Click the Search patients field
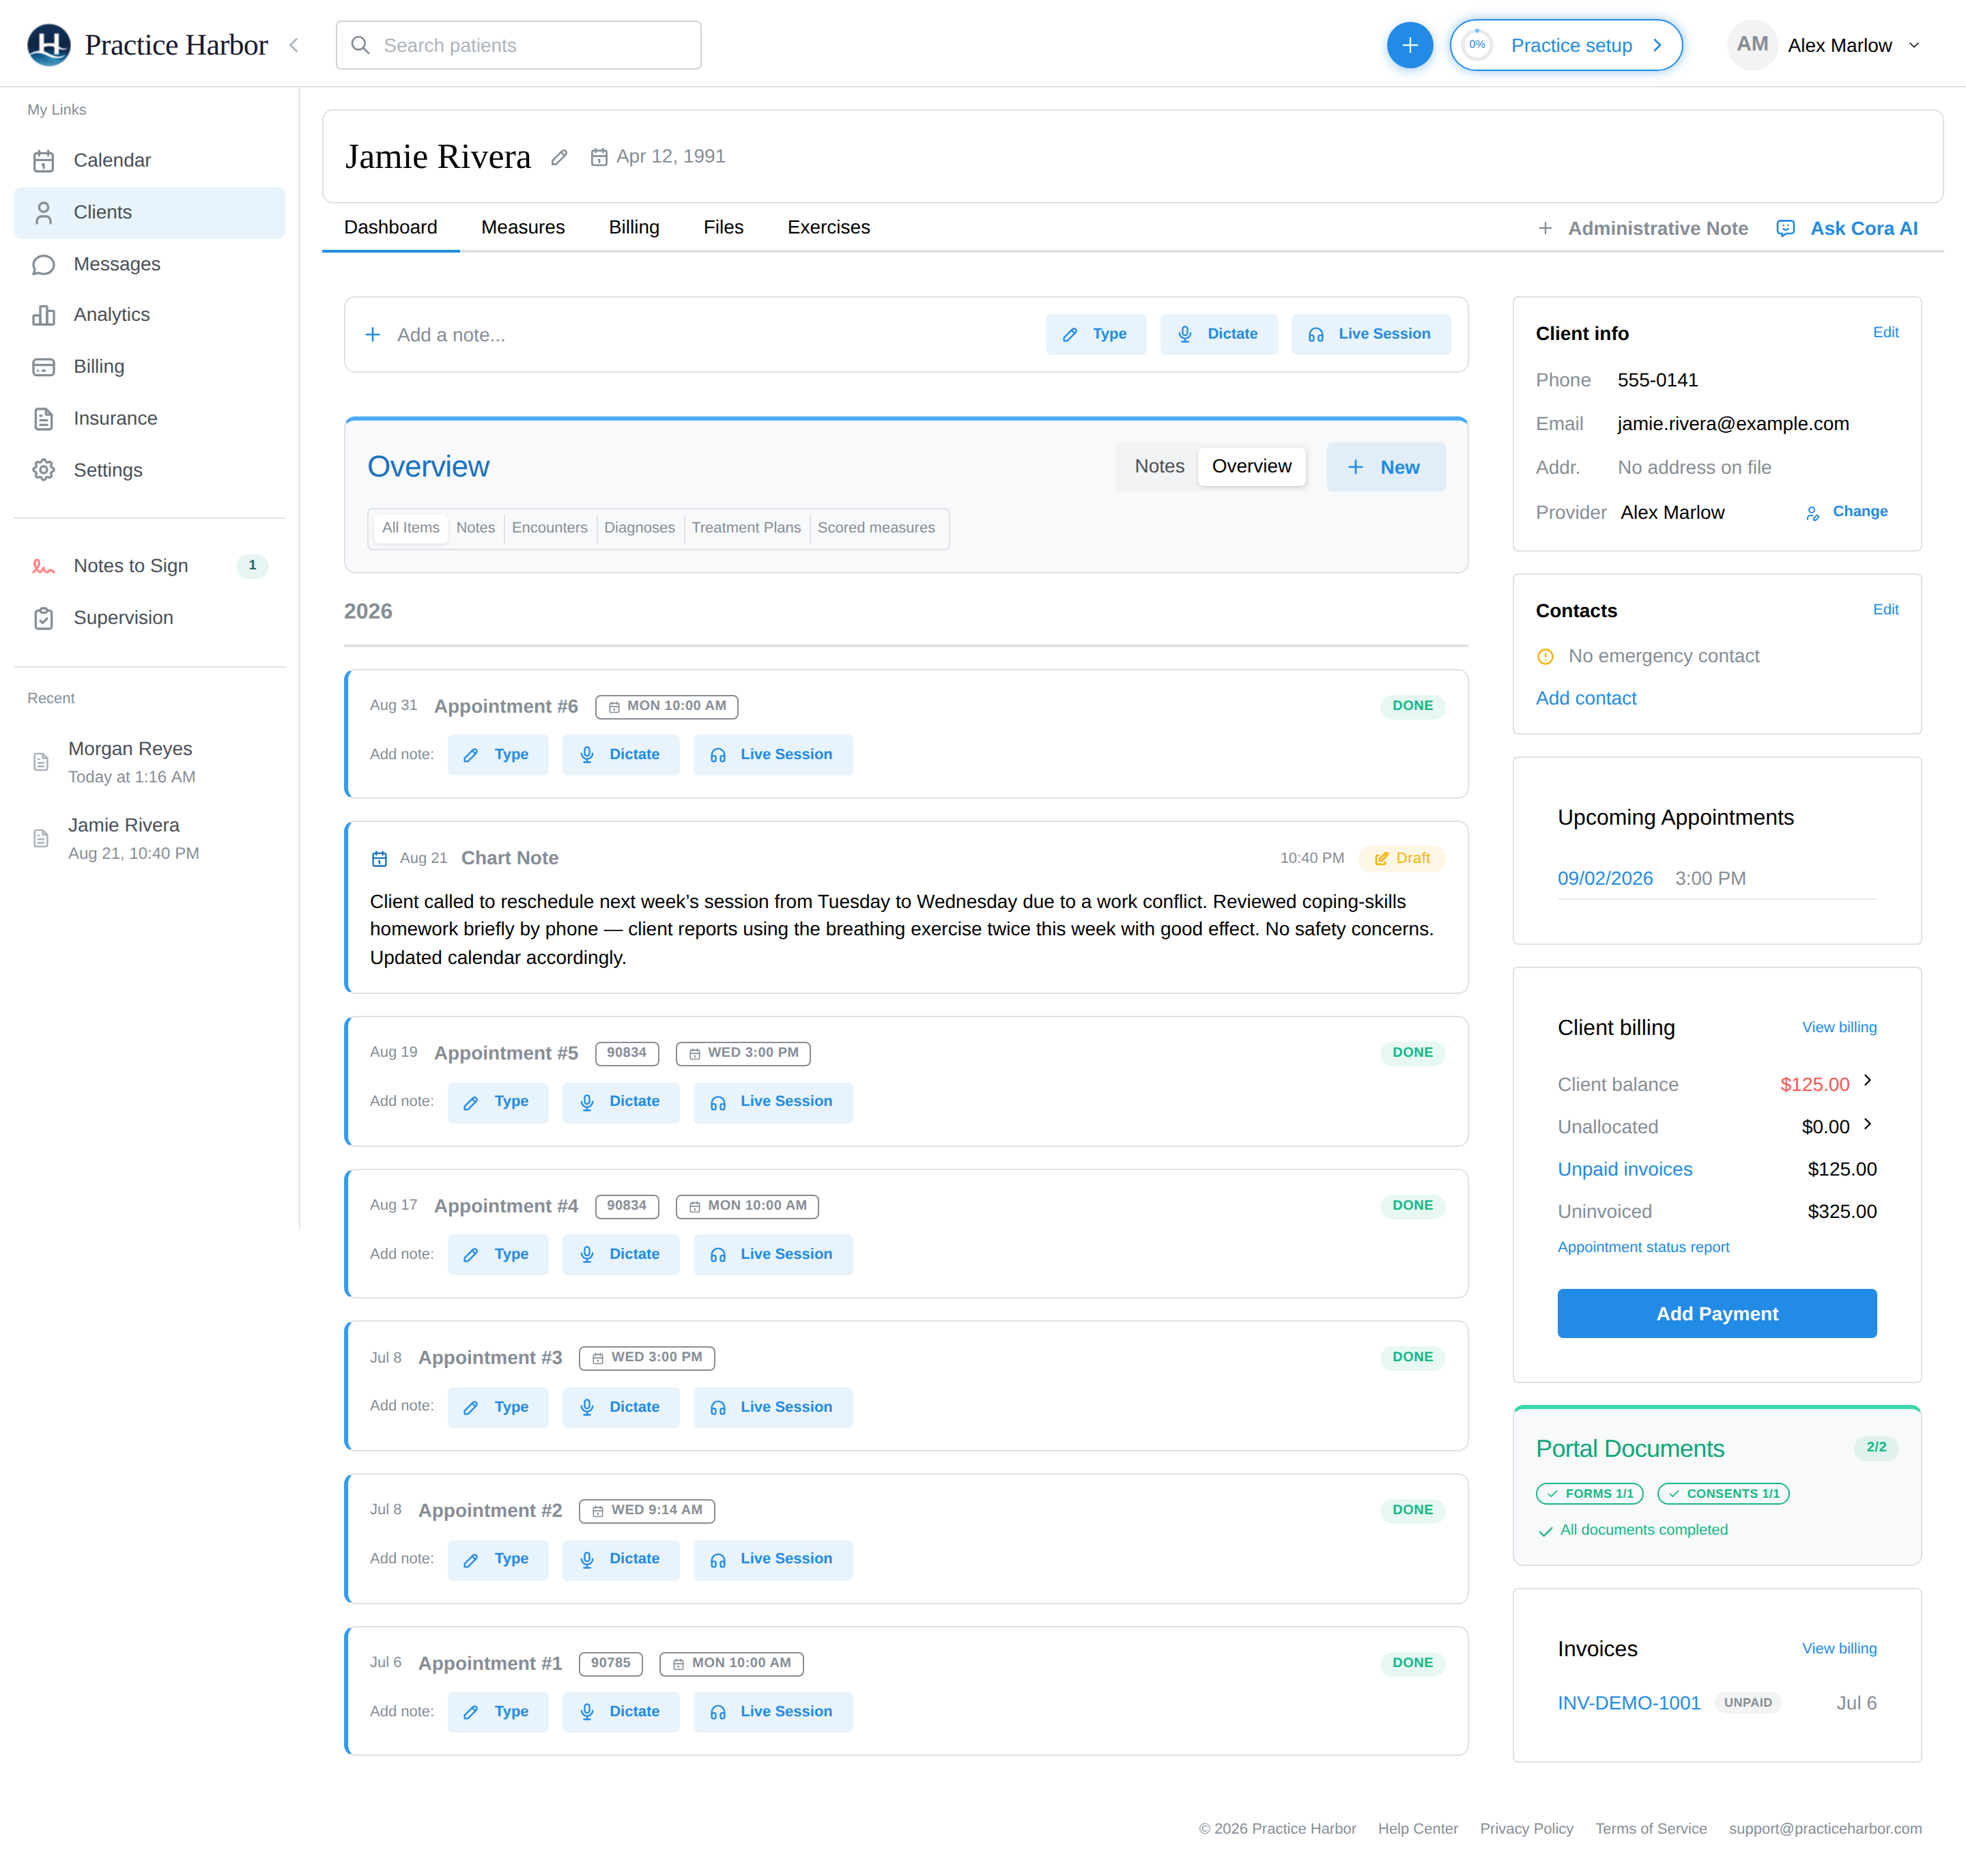 click(x=518, y=45)
